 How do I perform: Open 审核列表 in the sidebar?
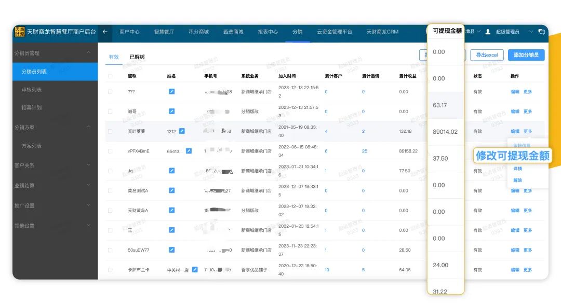point(32,90)
